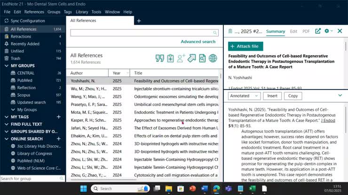The image size is (348, 195).
Task: Click the Online Search globe icon
Action: (x=213, y=59)
